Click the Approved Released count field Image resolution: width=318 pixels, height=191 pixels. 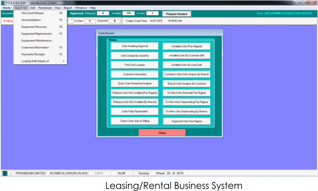103,13
